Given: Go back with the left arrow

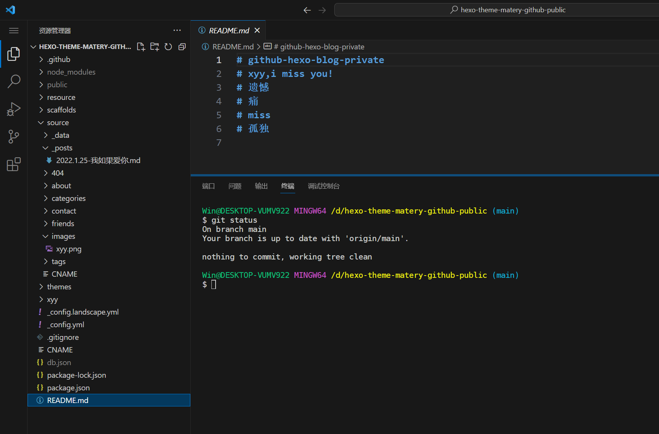Looking at the screenshot, I should tap(307, 10).
